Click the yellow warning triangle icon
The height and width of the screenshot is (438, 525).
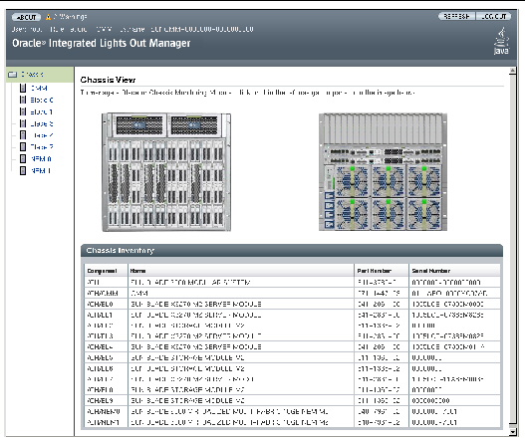pyautogui.click(x=49, y=16)
